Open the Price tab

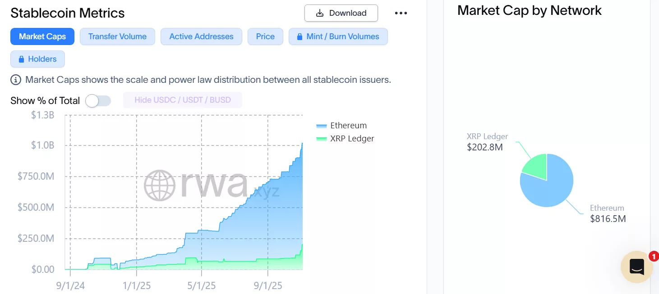tap(265, 36)
